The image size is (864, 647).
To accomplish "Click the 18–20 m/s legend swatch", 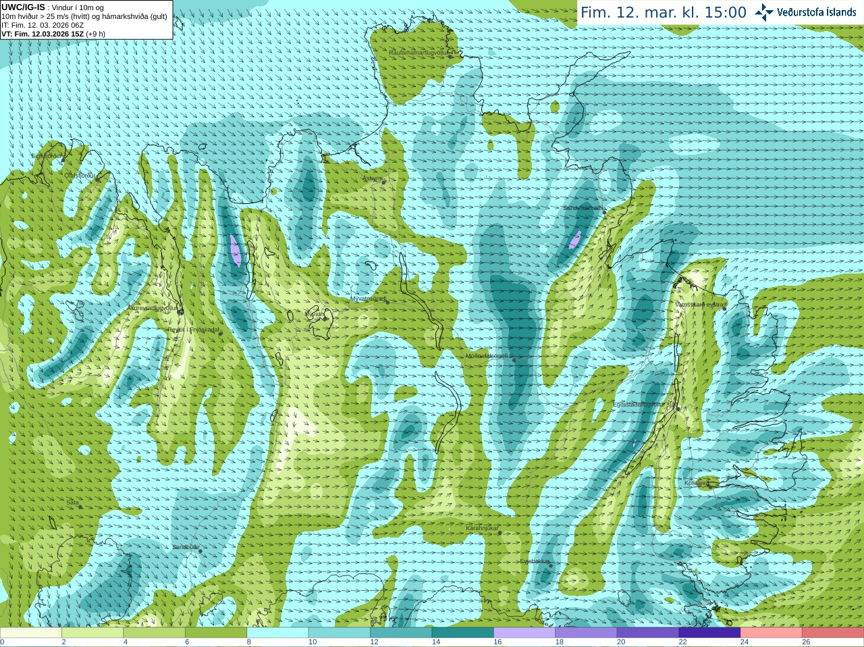I will tap(587, 633).
